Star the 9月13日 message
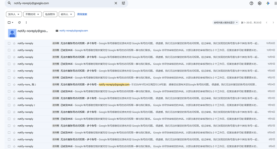The image size is (277, 149). (x=14, y=119)
